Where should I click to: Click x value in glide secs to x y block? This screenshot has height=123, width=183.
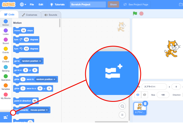40,88
